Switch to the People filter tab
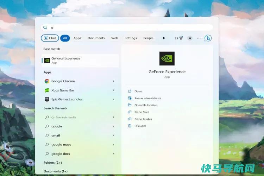The image size is (264, 176). tap(148, 38)
